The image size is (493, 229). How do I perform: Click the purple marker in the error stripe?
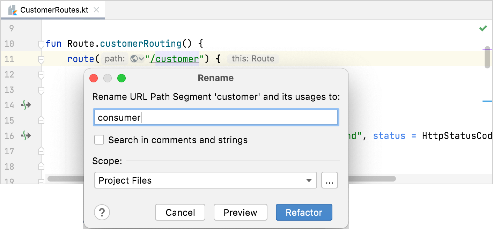(487, 50)
